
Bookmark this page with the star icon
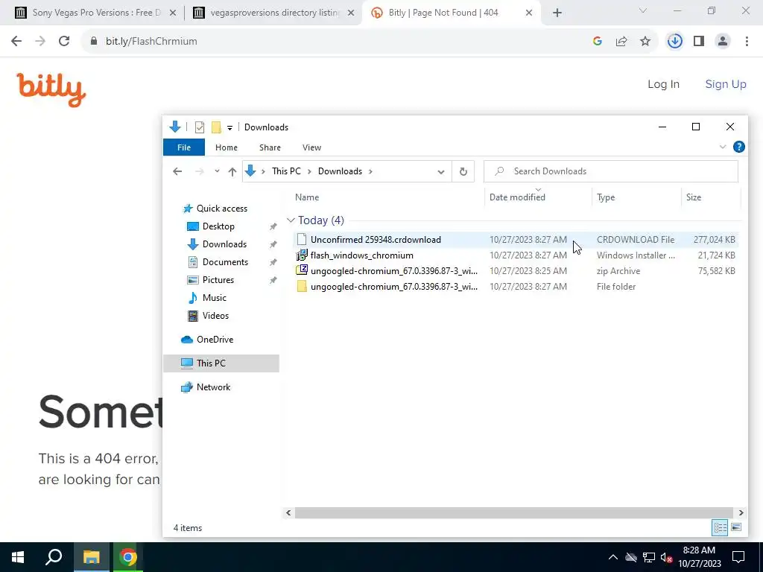645,42
